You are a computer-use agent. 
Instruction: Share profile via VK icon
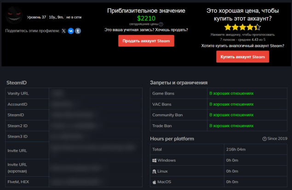tap(71, 31)
